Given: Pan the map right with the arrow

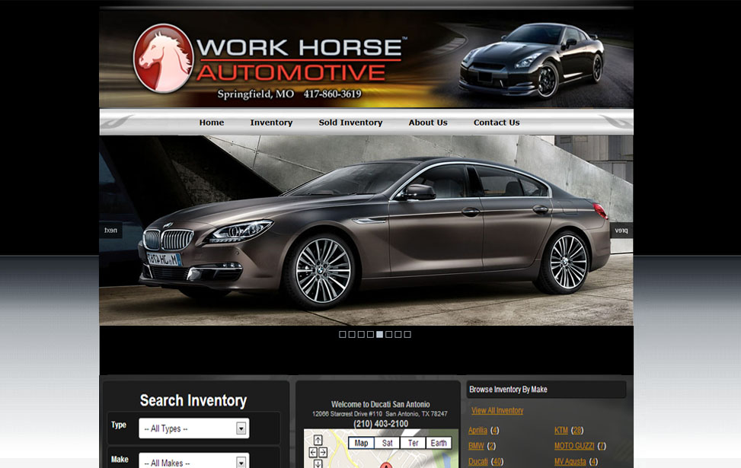Looking at the screenshot, I should coord(323,453).
